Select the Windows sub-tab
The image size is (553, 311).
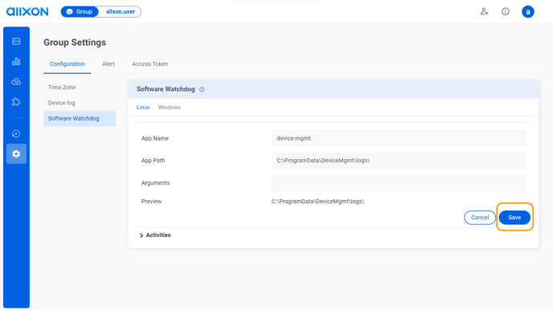pos(169,107)
